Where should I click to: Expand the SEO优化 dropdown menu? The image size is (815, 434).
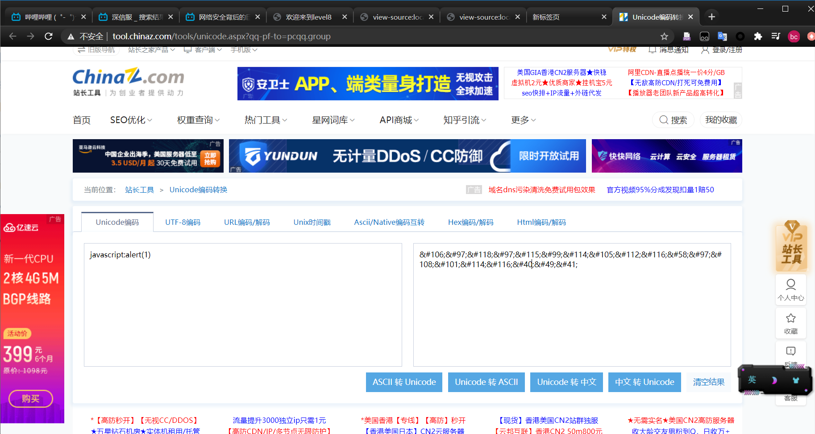click(x=131, y=120)
